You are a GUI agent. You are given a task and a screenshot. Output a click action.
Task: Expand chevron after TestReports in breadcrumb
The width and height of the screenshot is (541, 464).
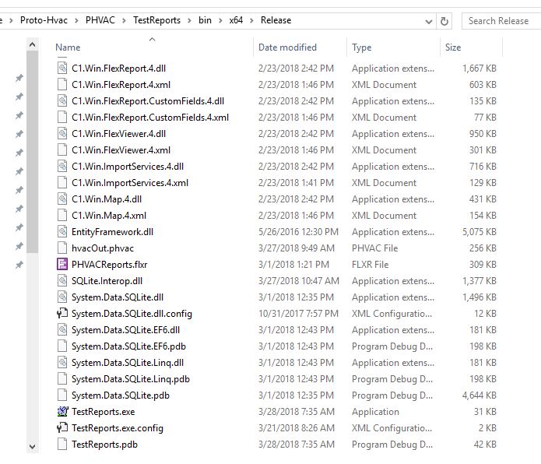point(189,21)
